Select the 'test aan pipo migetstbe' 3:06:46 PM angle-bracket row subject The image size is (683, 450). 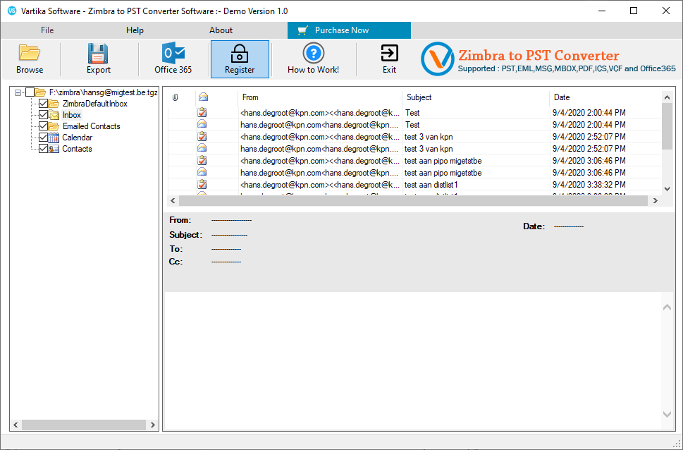point(443,161)
